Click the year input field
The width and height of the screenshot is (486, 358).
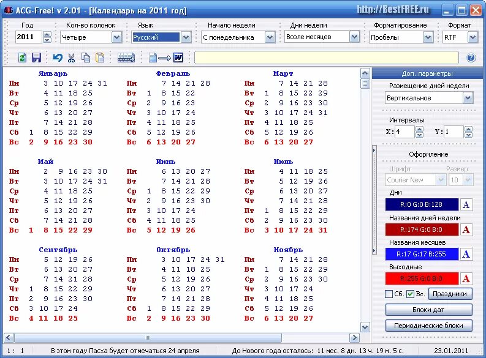click(29, 37)
